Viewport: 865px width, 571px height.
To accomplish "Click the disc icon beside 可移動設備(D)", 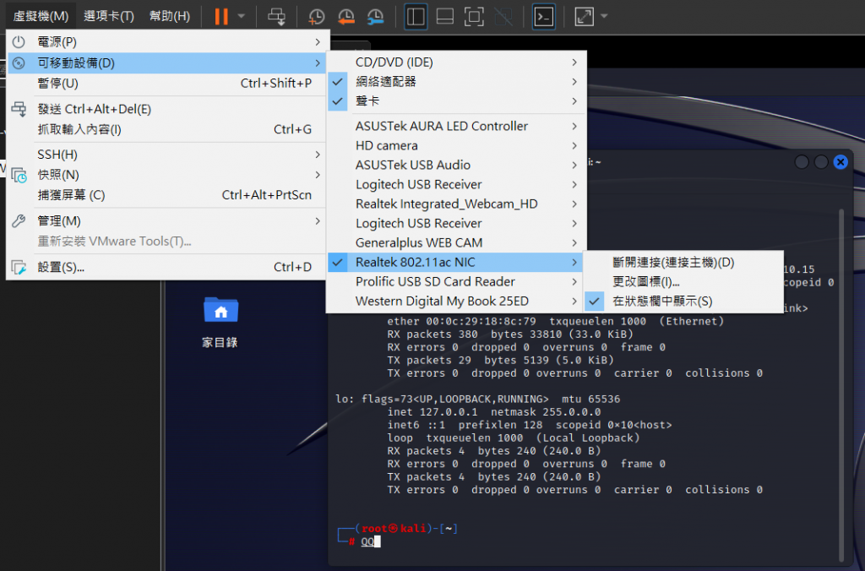I will (19, 63).
